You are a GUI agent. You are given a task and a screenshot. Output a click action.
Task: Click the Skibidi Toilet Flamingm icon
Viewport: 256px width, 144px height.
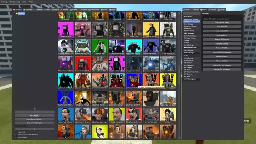117,98
